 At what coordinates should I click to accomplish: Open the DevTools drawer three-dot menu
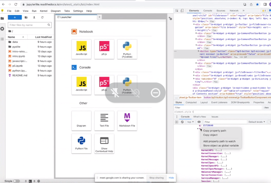177,117
